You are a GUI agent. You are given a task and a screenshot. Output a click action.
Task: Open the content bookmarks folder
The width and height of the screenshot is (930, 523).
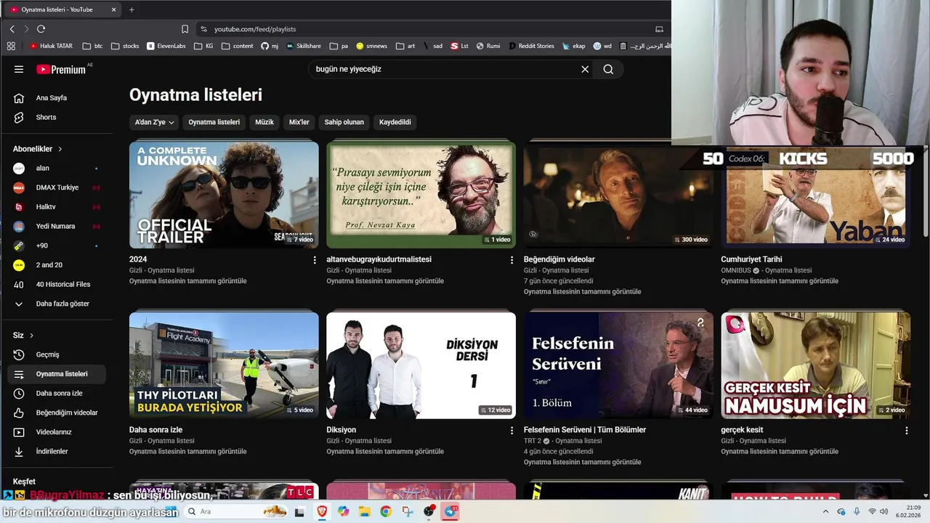coord(238,46)
